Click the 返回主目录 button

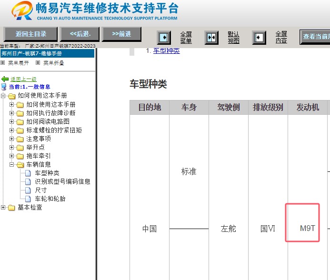click(31, 34)
